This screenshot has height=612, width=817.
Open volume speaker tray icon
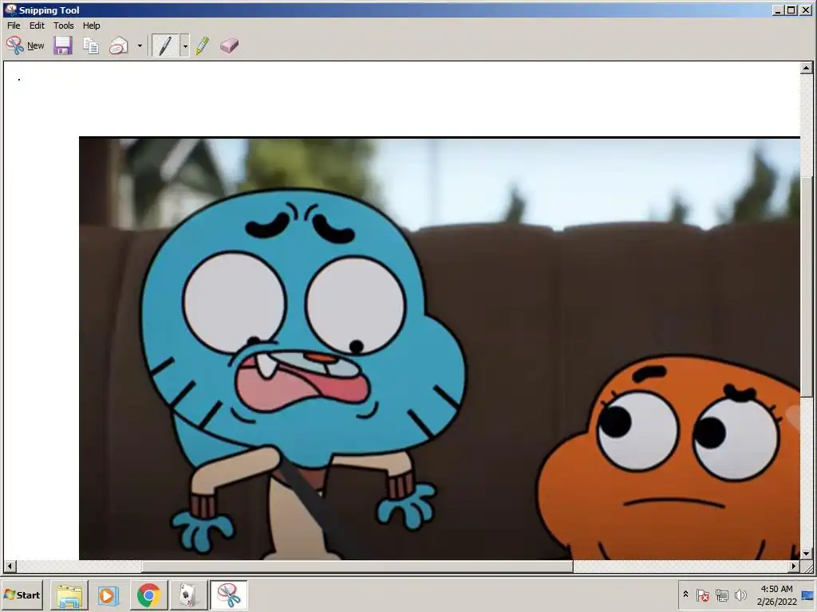pyautogui.click(x=740, y=594)
